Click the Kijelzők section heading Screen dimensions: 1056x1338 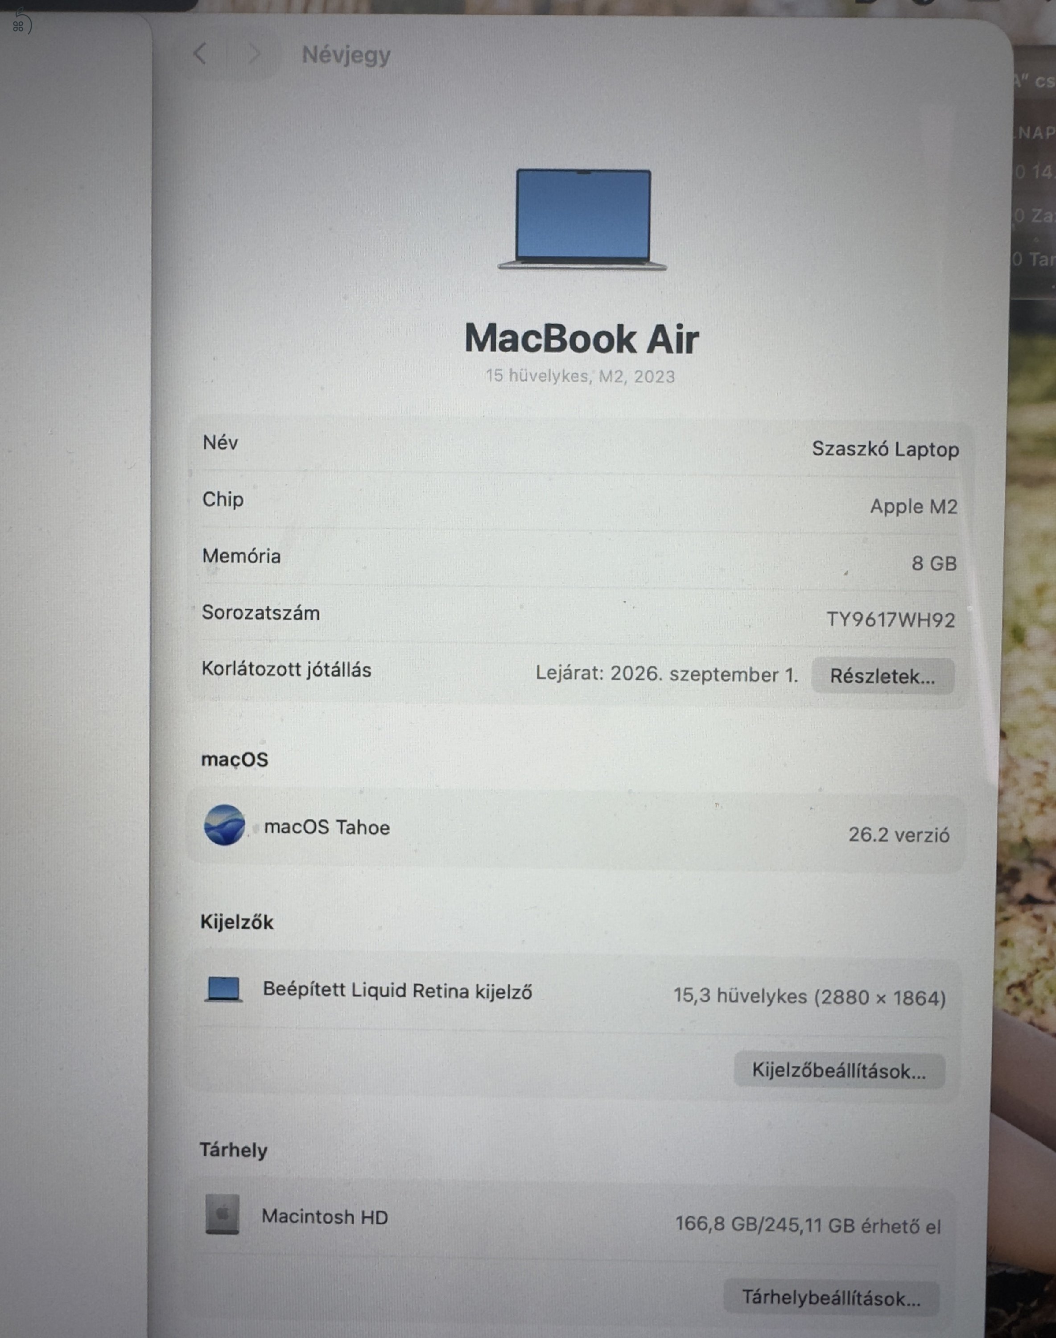(x=237, y=922)
